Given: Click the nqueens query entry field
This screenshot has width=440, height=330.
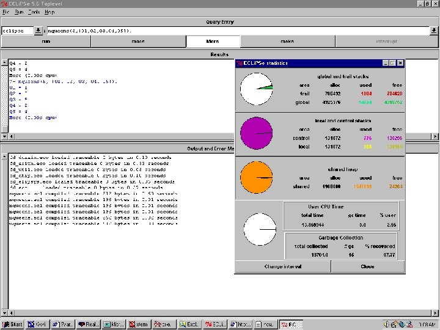Looking at the screenshot, I should 238,31.
